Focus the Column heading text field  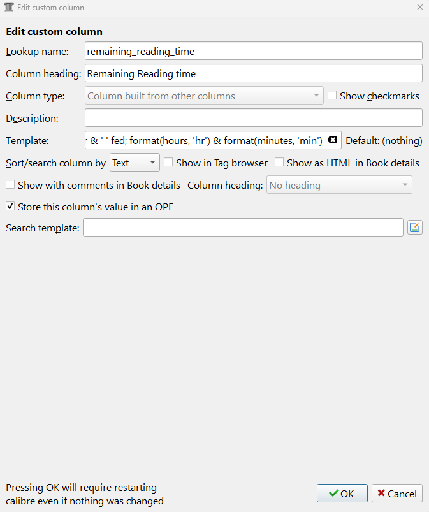point(253,73)
